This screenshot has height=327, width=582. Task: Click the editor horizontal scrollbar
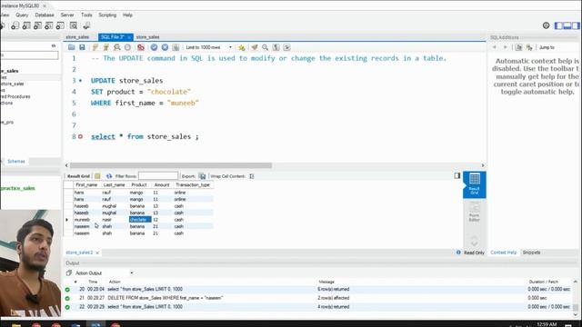171,165
